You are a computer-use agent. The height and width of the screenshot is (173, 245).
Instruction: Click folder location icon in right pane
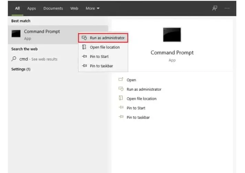coord(121,98)
